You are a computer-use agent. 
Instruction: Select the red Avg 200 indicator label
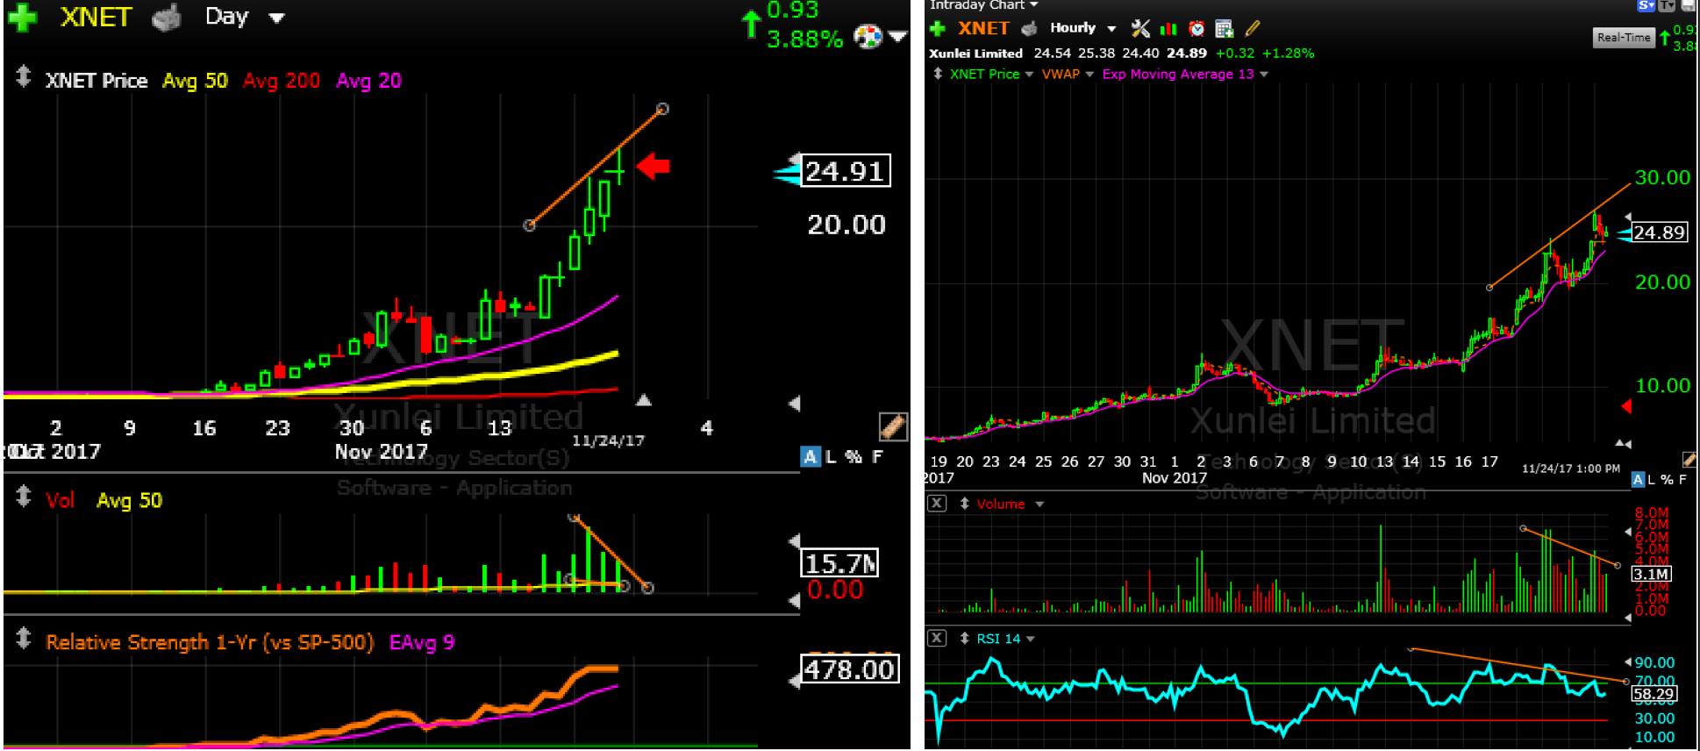tap(281, 81)
